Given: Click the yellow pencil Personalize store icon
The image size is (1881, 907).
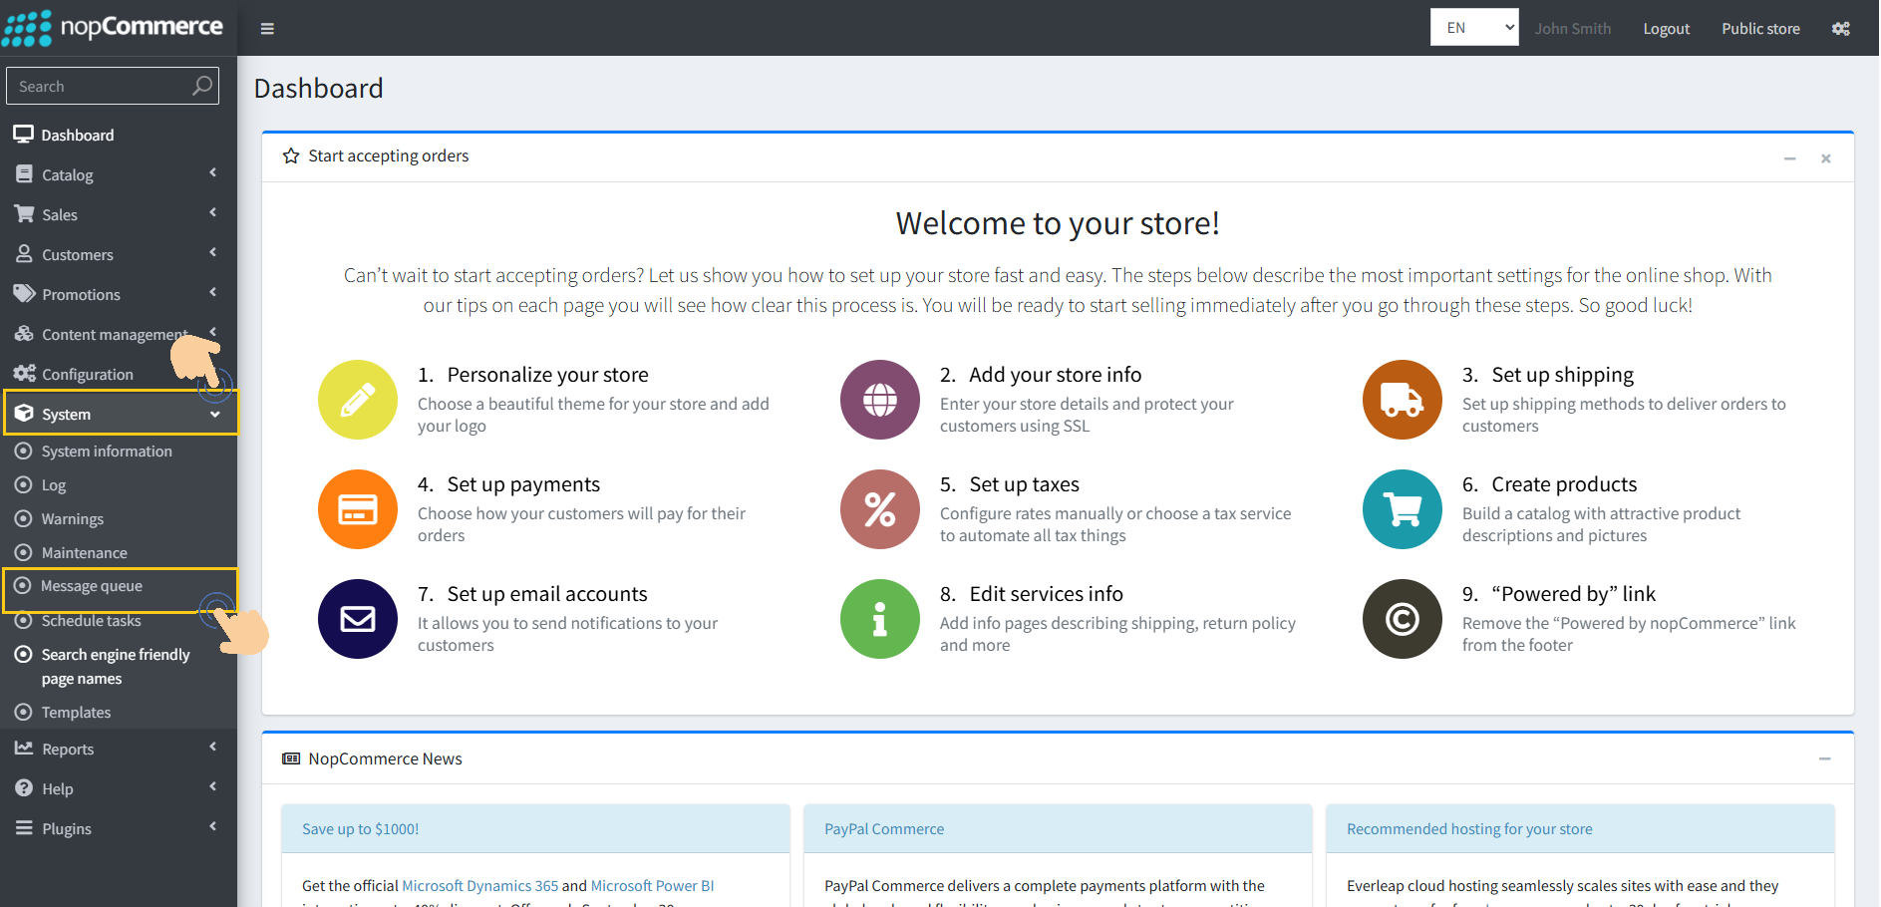Looking at the screenshot, I should pos(357,400).
